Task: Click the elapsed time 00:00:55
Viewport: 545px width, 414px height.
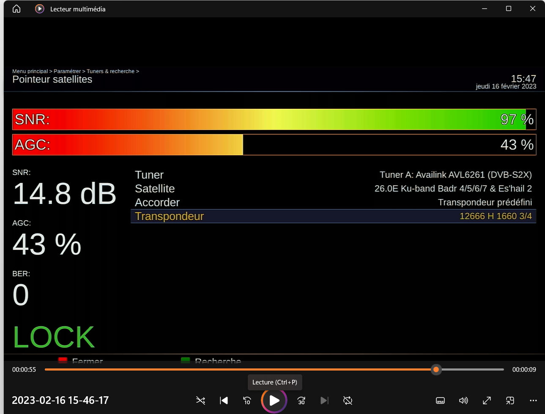Action: click(x=24, y=370)
